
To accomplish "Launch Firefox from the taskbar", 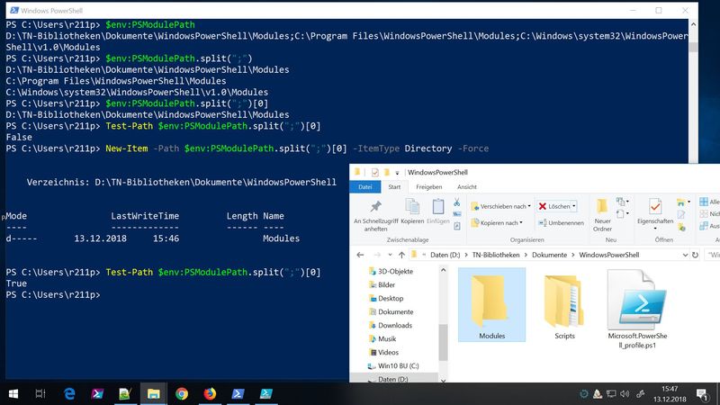I will point(211,393).
